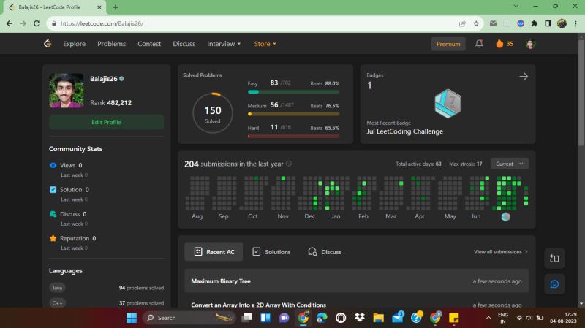
Task: Switch to the Recent AC tab
Action: [214, 252]
